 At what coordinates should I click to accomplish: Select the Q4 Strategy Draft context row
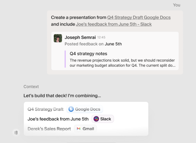click(x=86, y=109)
